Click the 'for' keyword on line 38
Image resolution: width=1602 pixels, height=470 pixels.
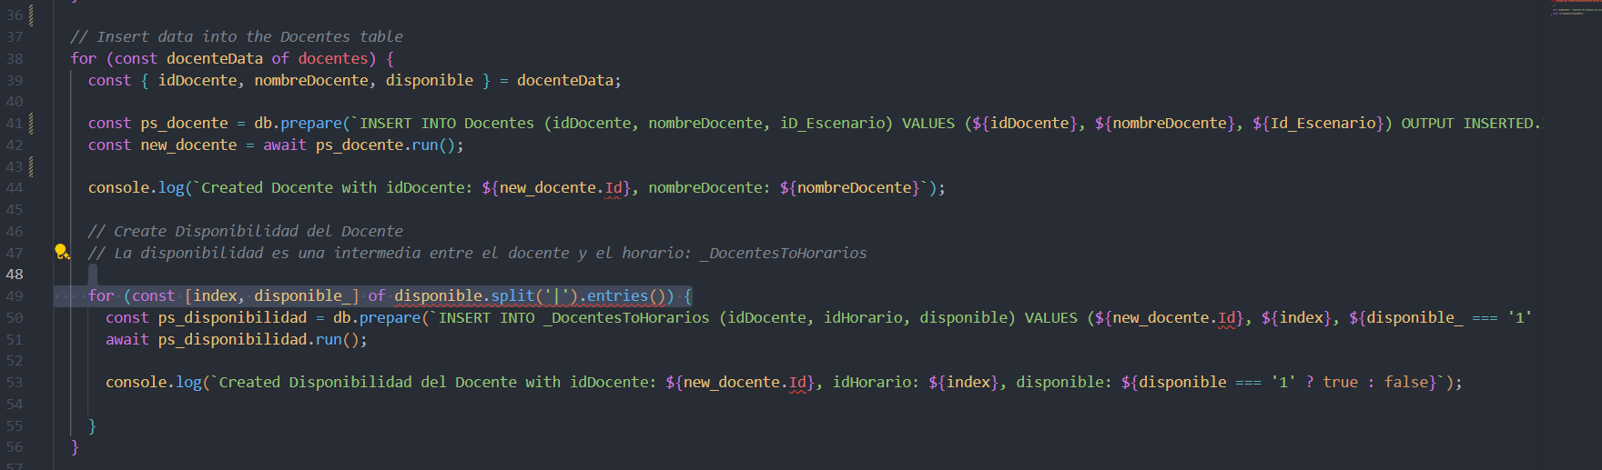pyautogui.click(x=84, y=58)
